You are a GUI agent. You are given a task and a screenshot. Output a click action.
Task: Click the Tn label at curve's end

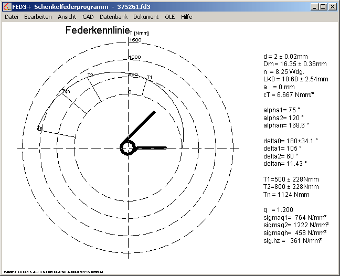coord(40,128)
